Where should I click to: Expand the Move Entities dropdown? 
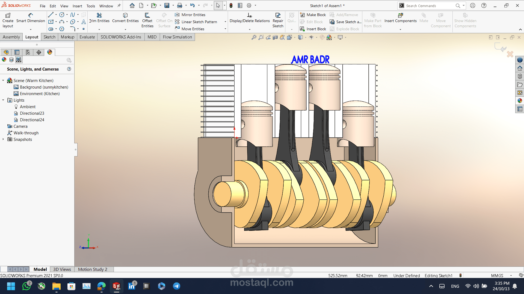pos(225,29)
